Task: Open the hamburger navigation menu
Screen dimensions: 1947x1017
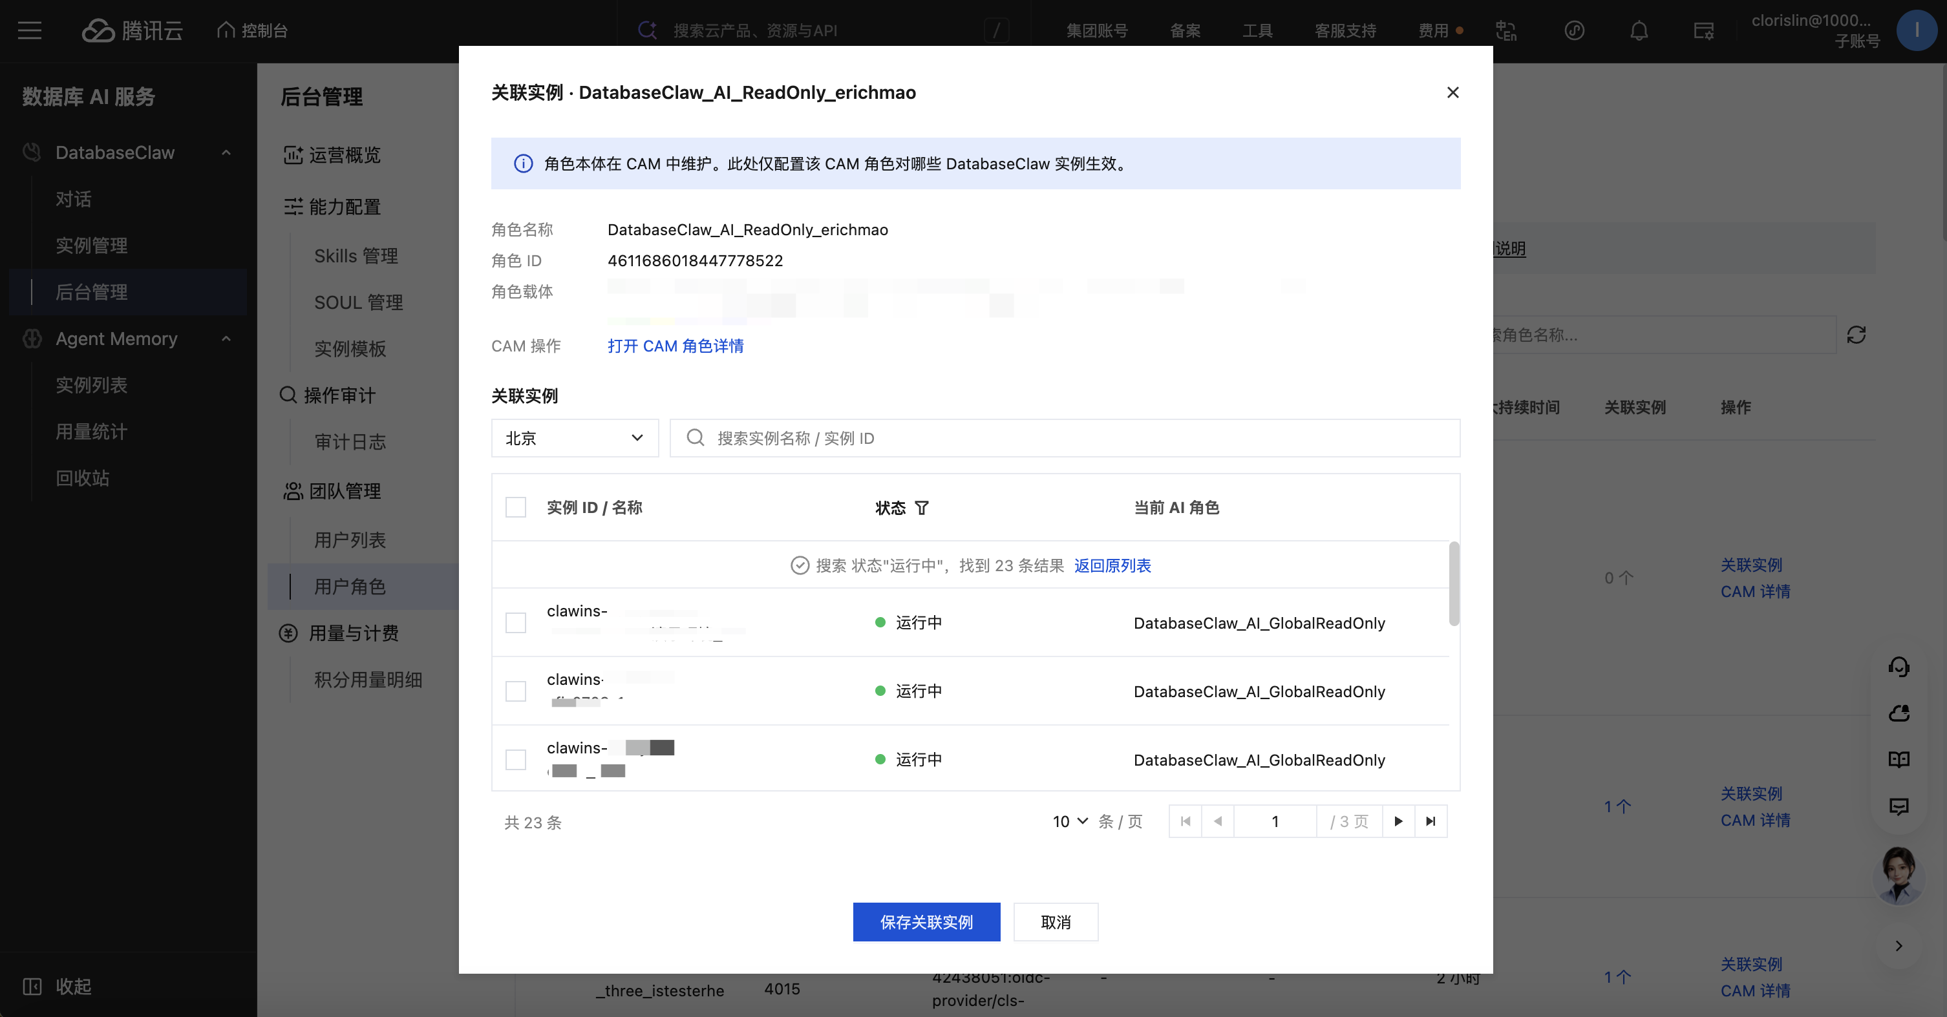Action: [30, 30]
